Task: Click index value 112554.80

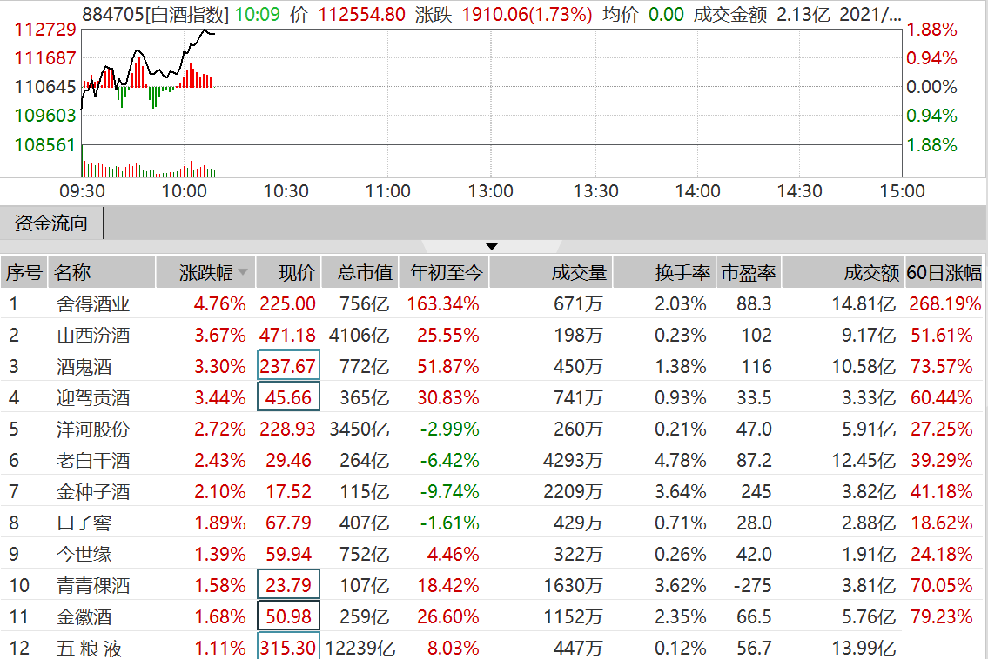Action: pyautogui.click(x=361, y=14)
